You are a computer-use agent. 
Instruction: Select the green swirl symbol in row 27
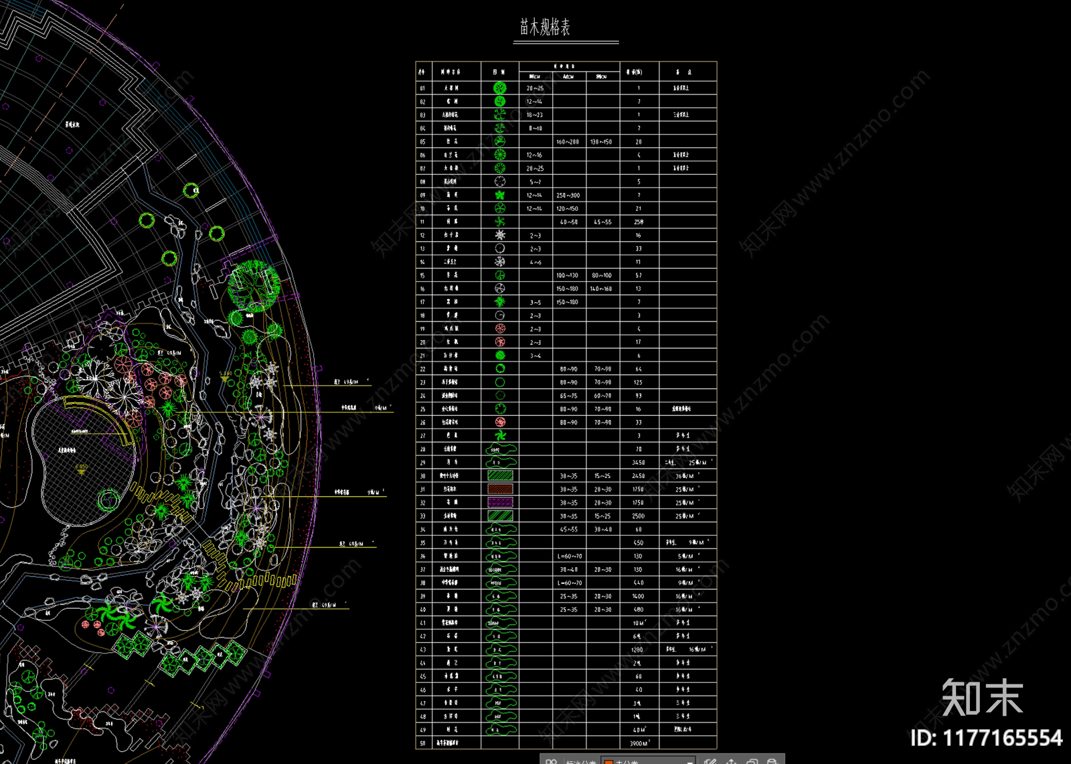click(500, 435)
